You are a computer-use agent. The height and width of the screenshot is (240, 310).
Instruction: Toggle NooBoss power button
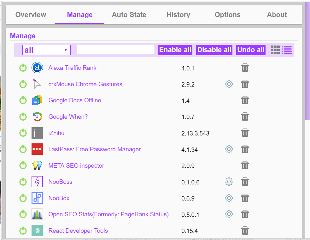click(x=23, y=182)
